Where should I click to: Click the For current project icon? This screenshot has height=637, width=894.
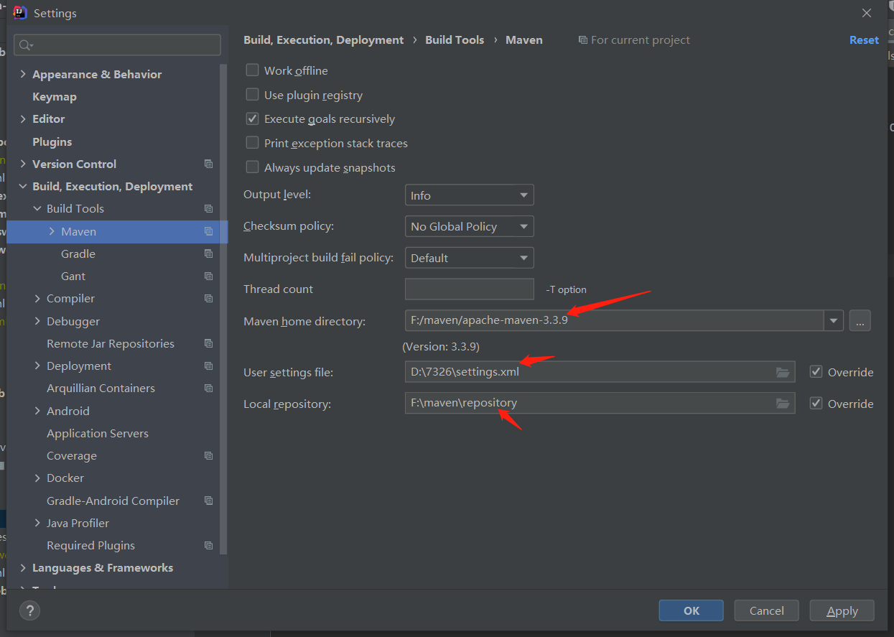[582, 39]
